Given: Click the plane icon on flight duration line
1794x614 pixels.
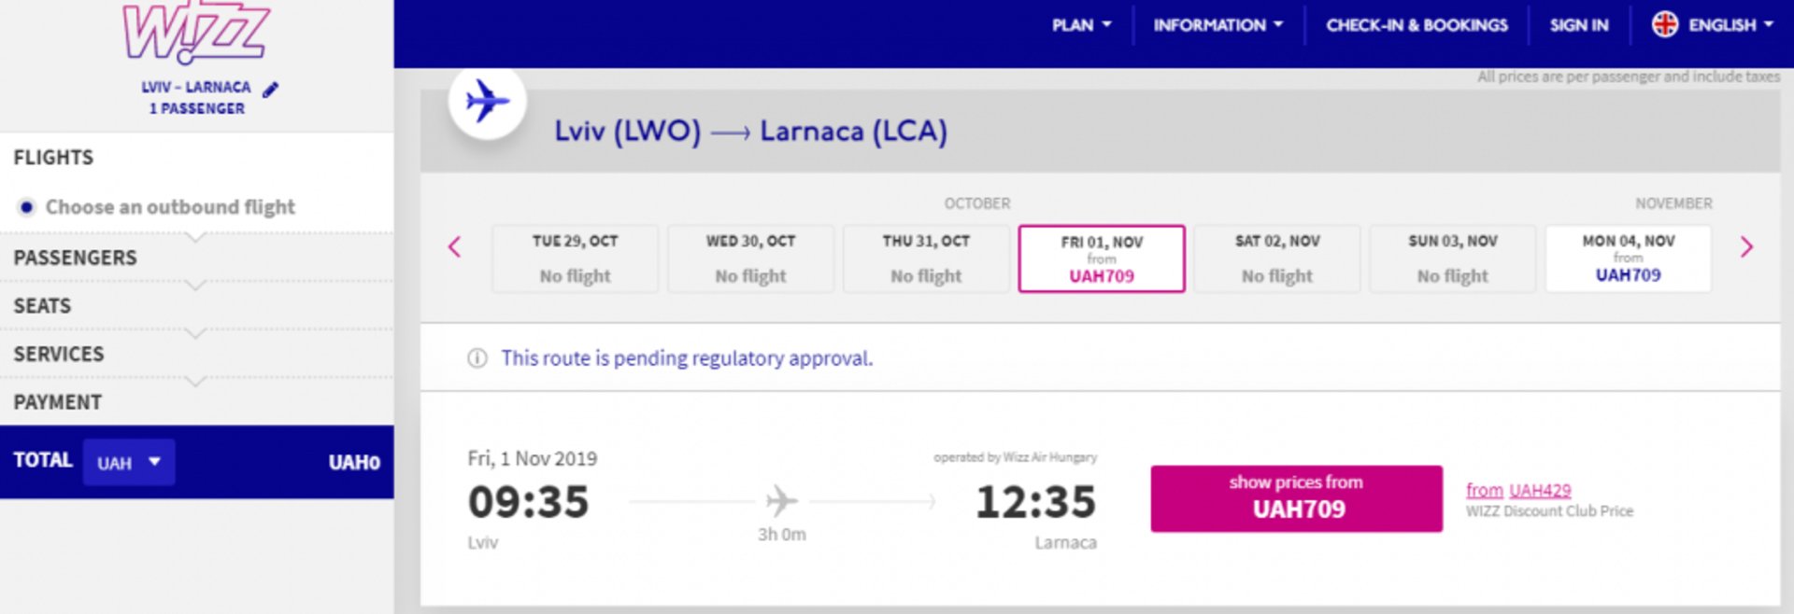Looking at the screenshot, I should pyautogui.click(x=782, y=501).
